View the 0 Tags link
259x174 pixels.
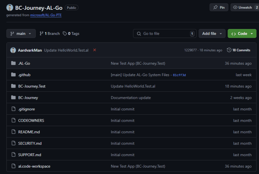click(71, 34)
